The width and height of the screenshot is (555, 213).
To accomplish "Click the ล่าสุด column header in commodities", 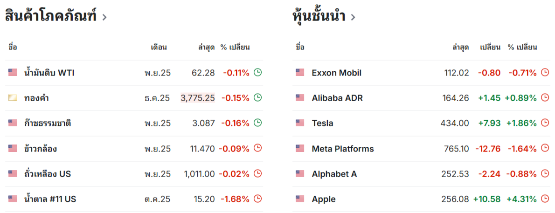I will [x=206, y=47].
